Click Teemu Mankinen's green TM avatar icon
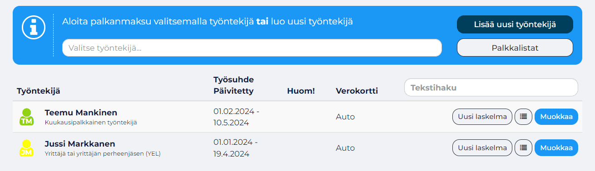The image size is (595, 171). [x=26, y=117]
